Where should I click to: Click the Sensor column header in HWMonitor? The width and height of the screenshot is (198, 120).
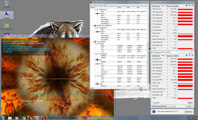pyautogui.click(x=103, y=7)
